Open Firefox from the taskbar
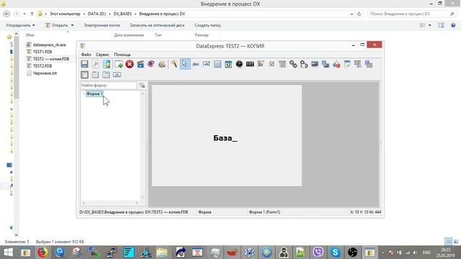Screen dimensions: 461x259 click(x=43, y=253)
